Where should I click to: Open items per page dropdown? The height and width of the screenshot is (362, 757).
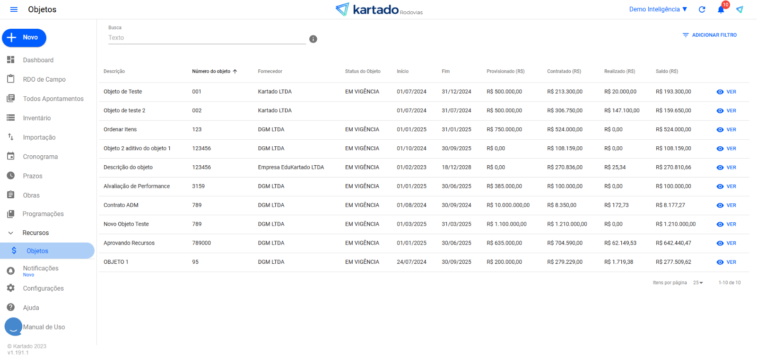698,283
